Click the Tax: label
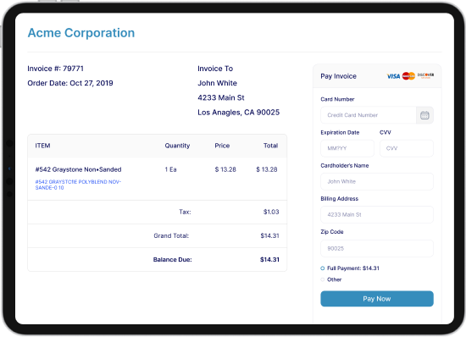Image resolution: width=466 pixels, height=337 pixels. [x=185, y=212]
